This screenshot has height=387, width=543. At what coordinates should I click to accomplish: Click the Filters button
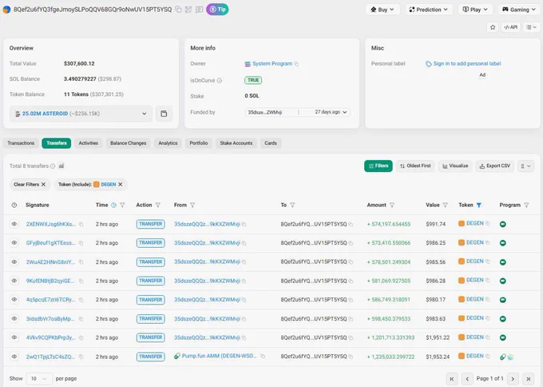(379, 166)
